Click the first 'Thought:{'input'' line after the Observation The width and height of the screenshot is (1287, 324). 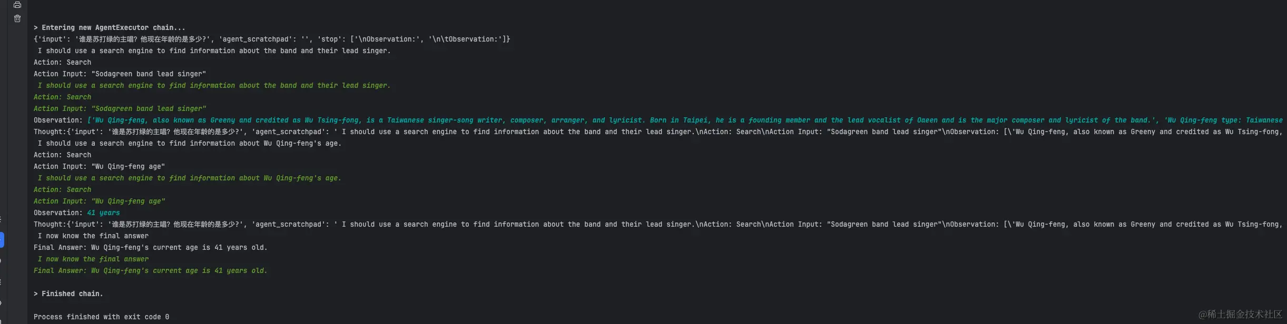click(x=659, y=131)
